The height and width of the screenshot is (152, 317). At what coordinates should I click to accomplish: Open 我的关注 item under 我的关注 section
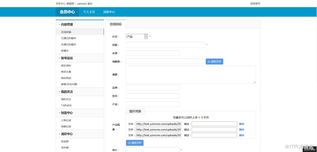[x=66, y=99]
